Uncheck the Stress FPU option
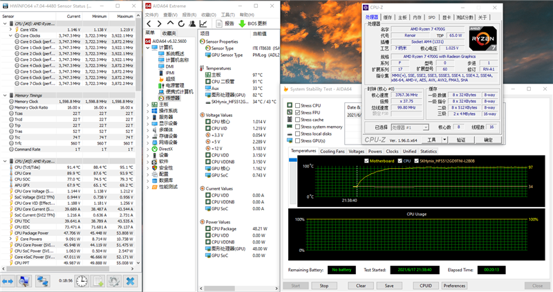The height and width of the screenshot is (292, 553). (297, 112)
